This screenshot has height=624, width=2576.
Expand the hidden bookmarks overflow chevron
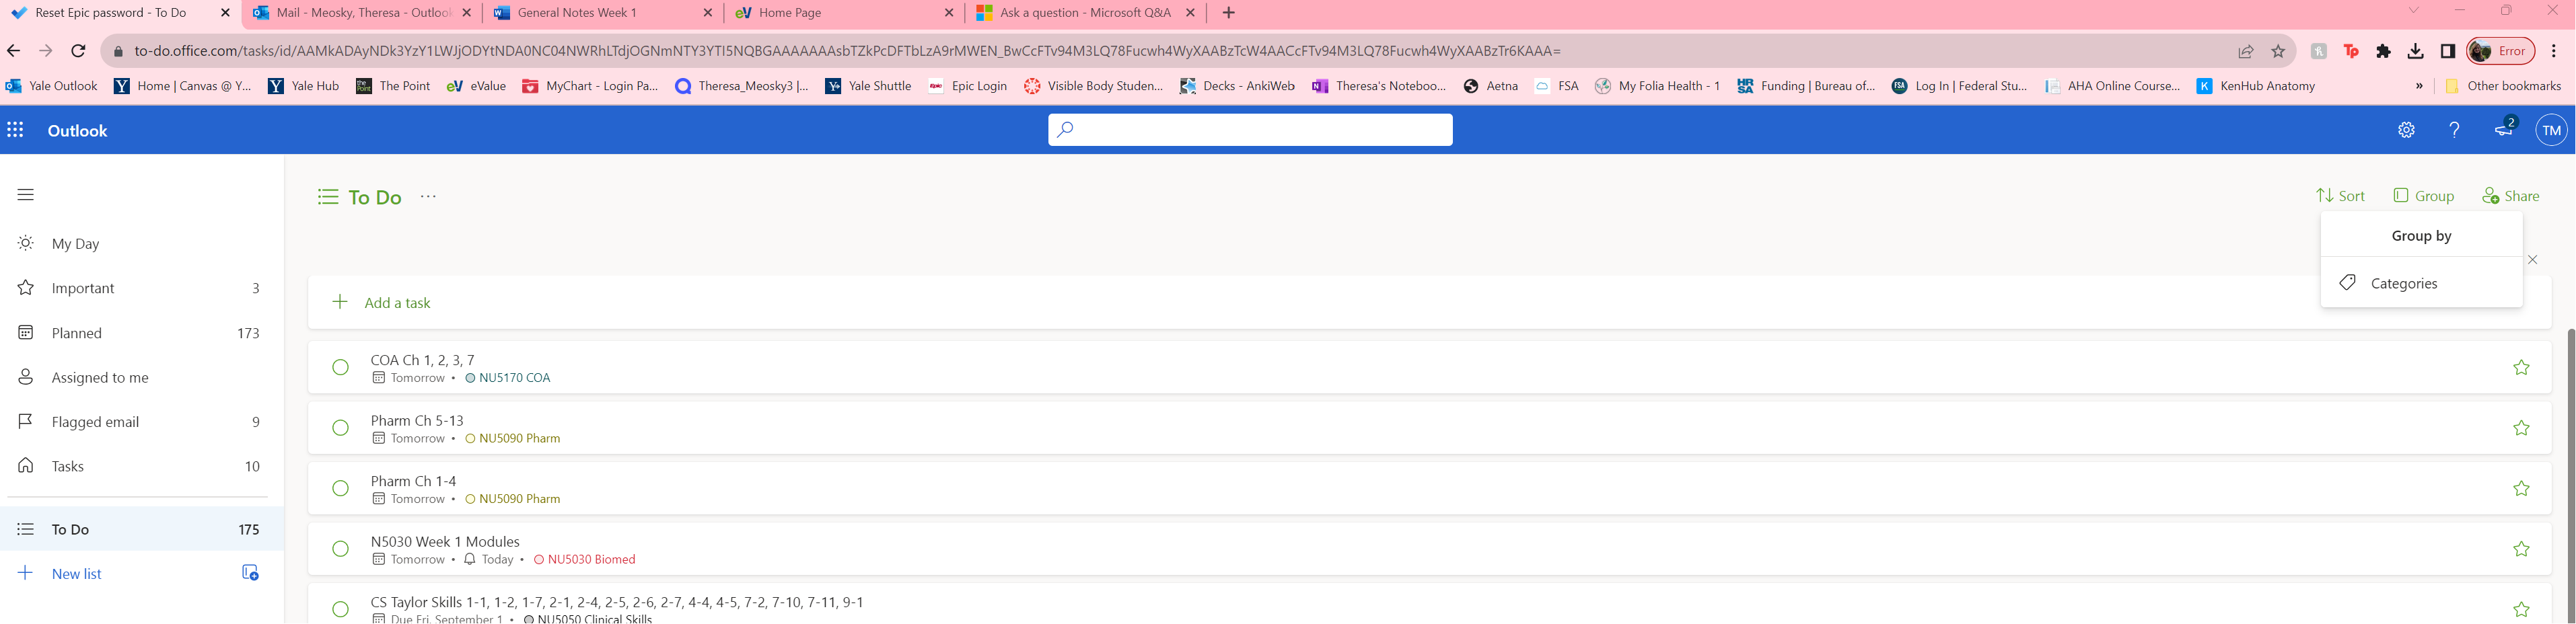(x=2419, y=86)
